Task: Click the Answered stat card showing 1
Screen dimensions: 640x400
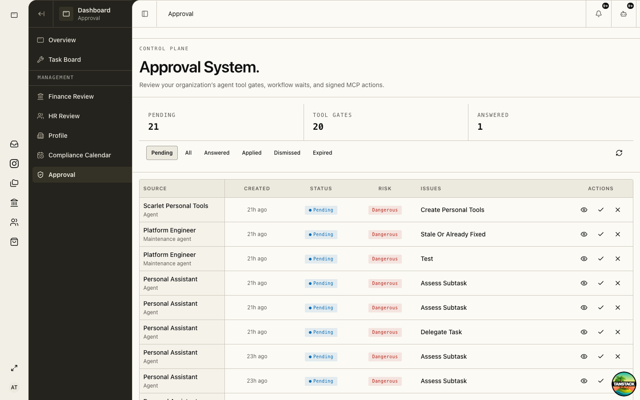Action: (x=551, y=122)
